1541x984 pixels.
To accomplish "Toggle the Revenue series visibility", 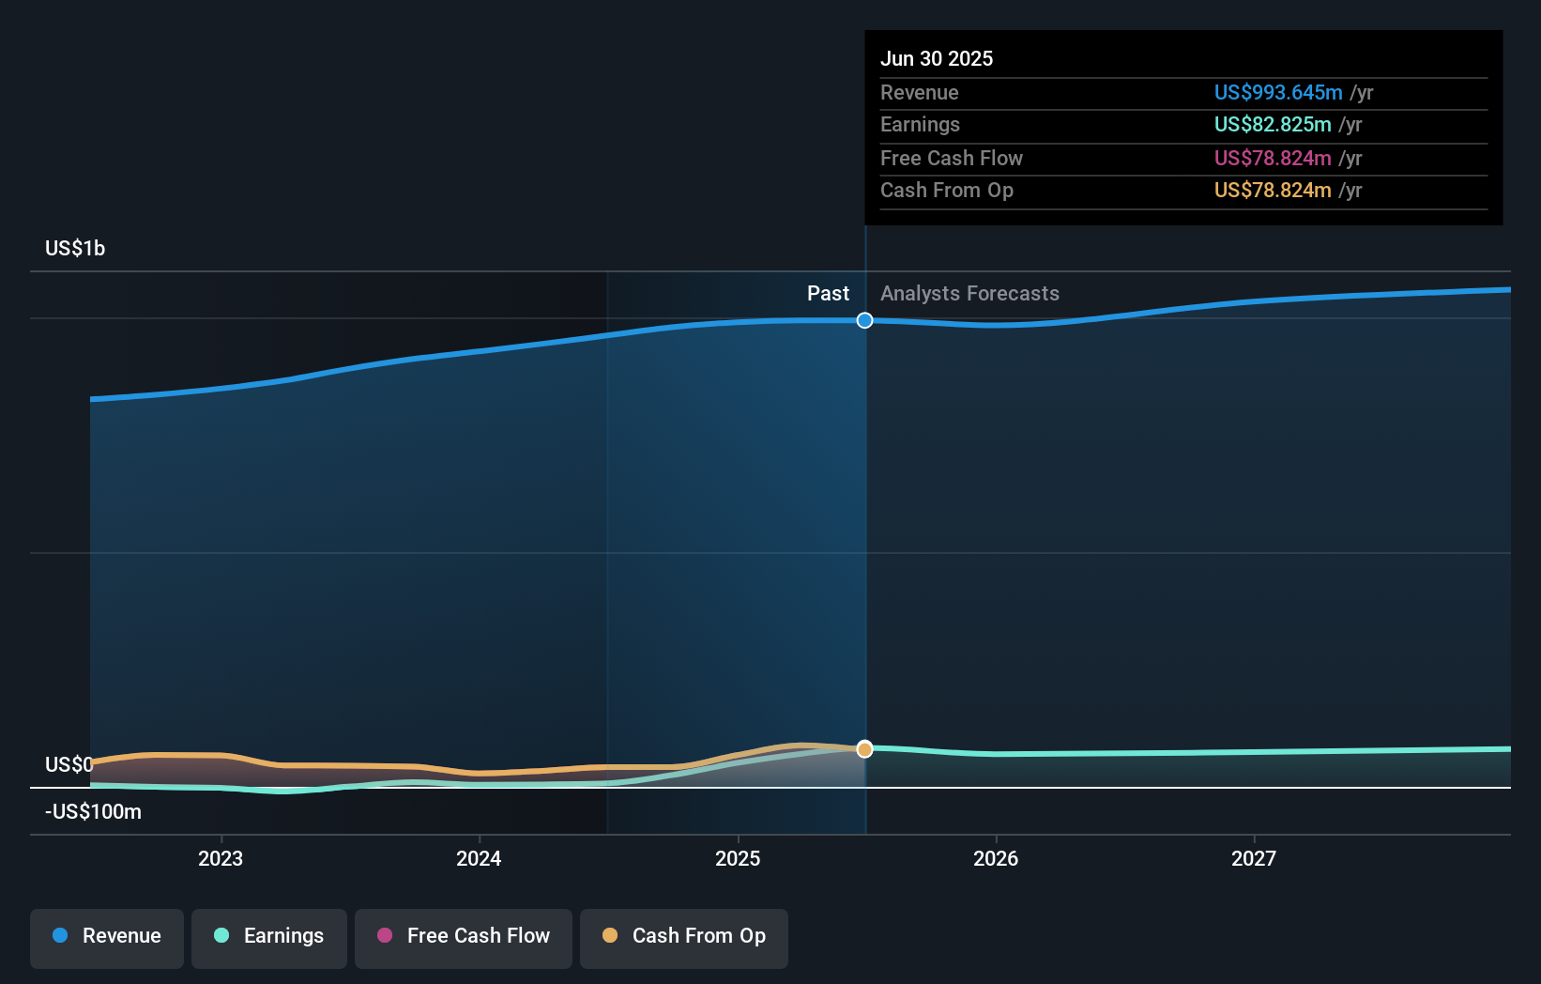I will [106, 936].
